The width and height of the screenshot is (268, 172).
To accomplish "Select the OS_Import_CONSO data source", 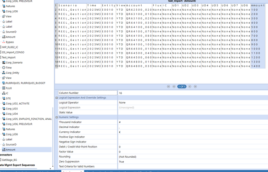I will [13, 52].
